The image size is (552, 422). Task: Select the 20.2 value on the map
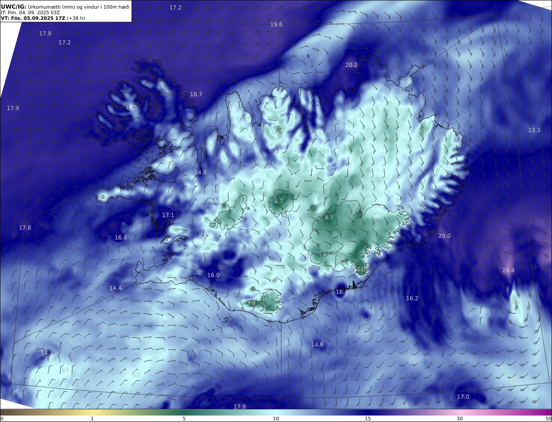pyautogui.click(x=351, y=65)
